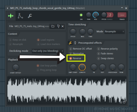Adjust the fade OUT knob

pyautogui.click(x=102, y=67)
